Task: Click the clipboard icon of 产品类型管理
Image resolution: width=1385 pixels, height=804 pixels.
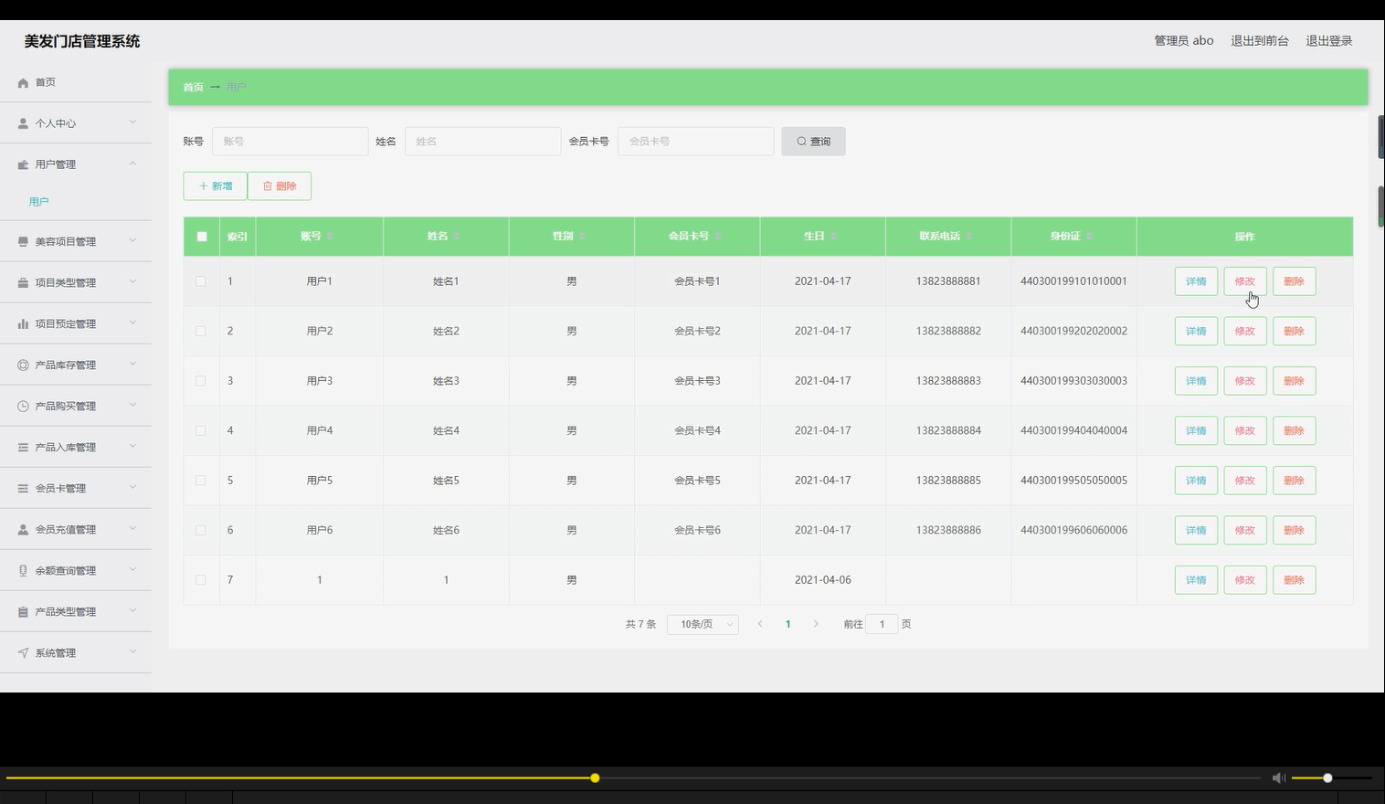Action: (23, 611)
